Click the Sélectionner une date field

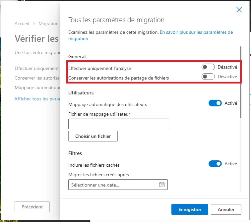pos(118,185)
